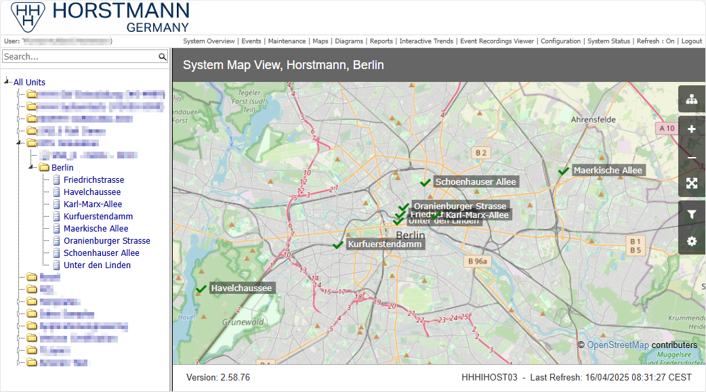The height and width of the screenshot is (392, 706).
Task: Open the Diagrams menu
Action: [349, 41]
